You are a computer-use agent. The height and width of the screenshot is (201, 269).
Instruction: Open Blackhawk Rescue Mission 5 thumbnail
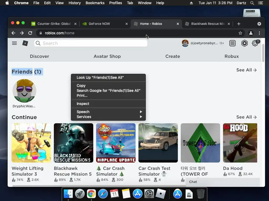(74, 143)
